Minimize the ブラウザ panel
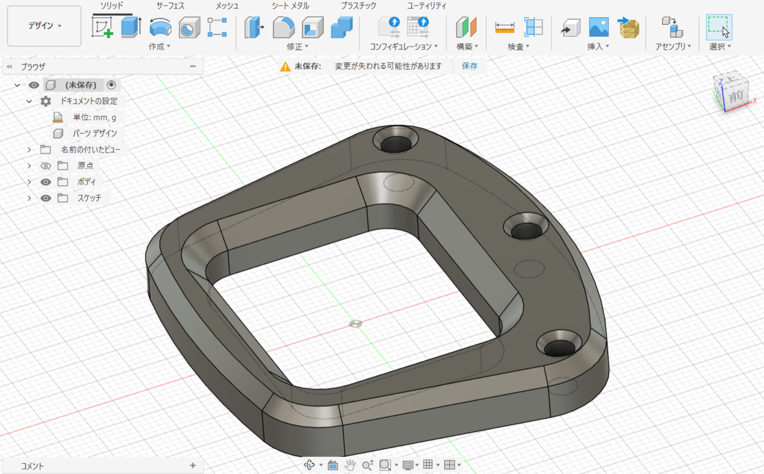 point(193,66)
